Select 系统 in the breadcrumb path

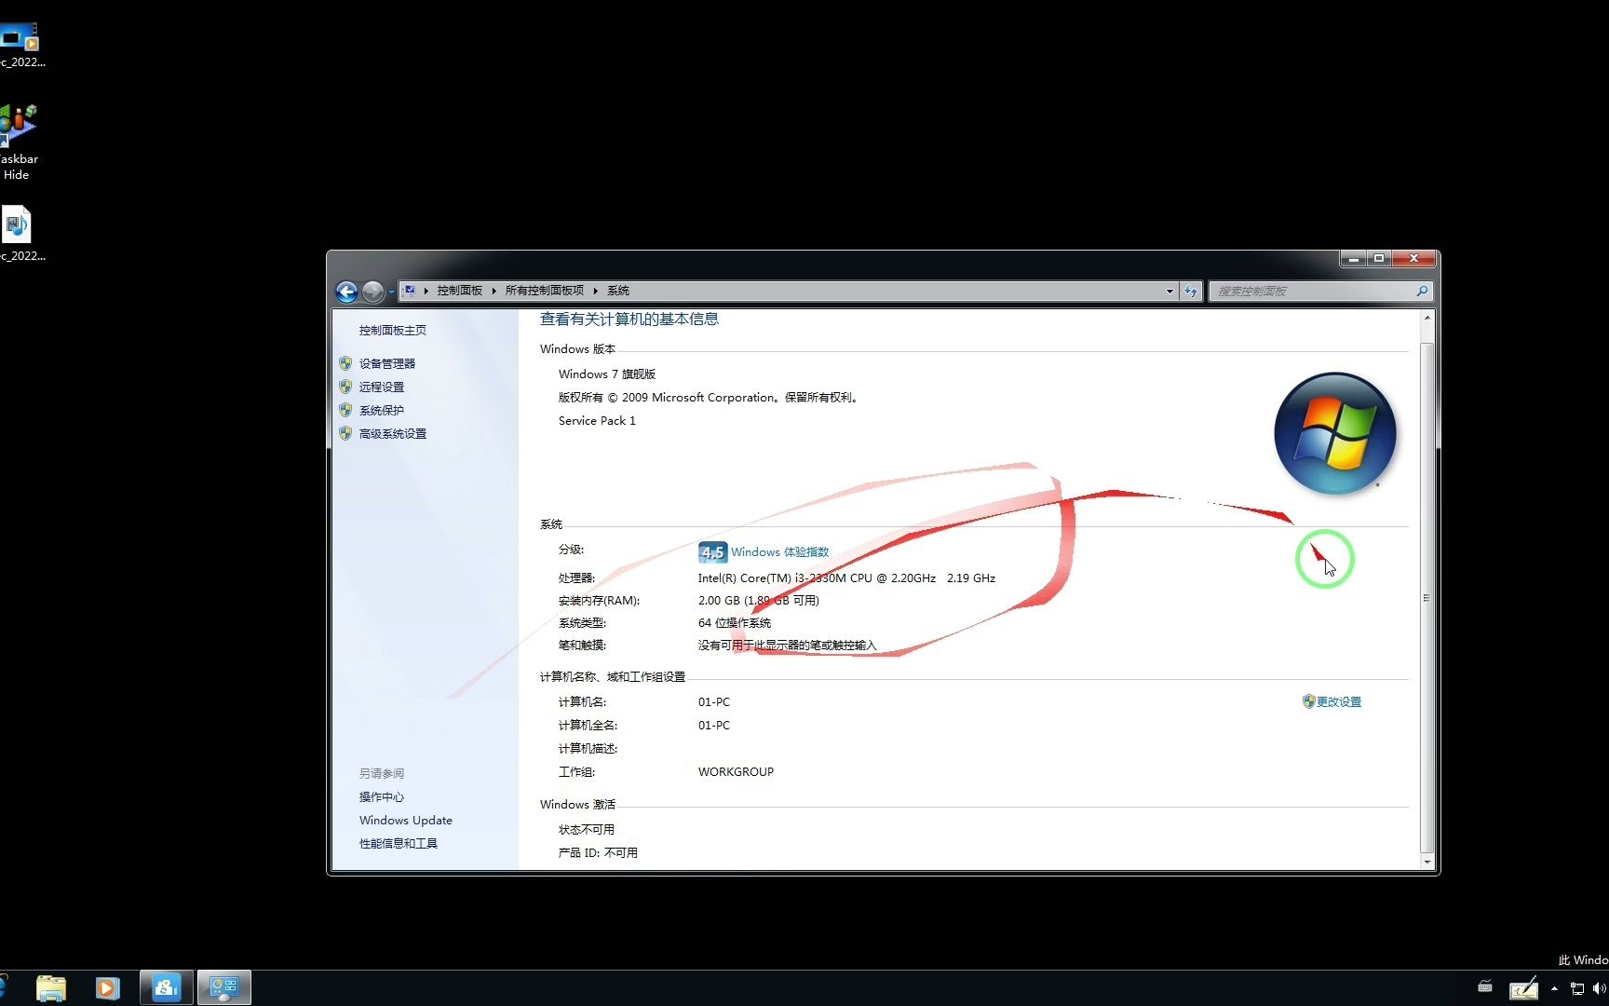pos(618,291)
